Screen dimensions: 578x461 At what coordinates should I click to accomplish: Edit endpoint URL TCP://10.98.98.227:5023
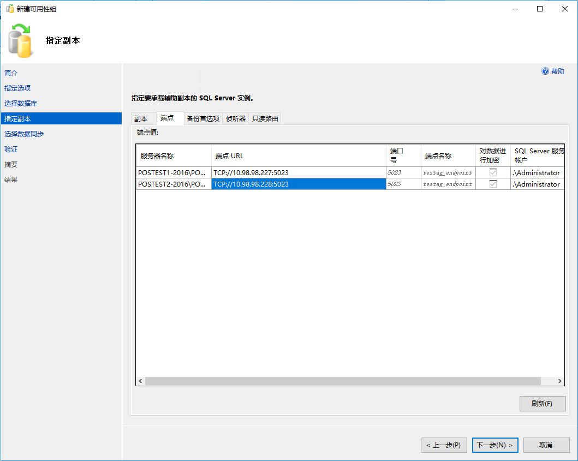coord(299,172)
